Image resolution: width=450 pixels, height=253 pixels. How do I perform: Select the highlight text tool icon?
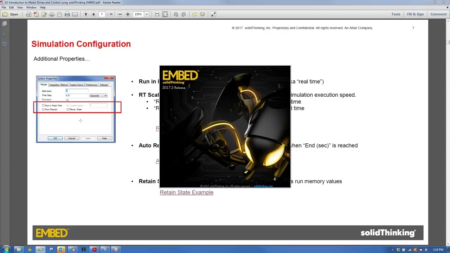click(202, 14)
